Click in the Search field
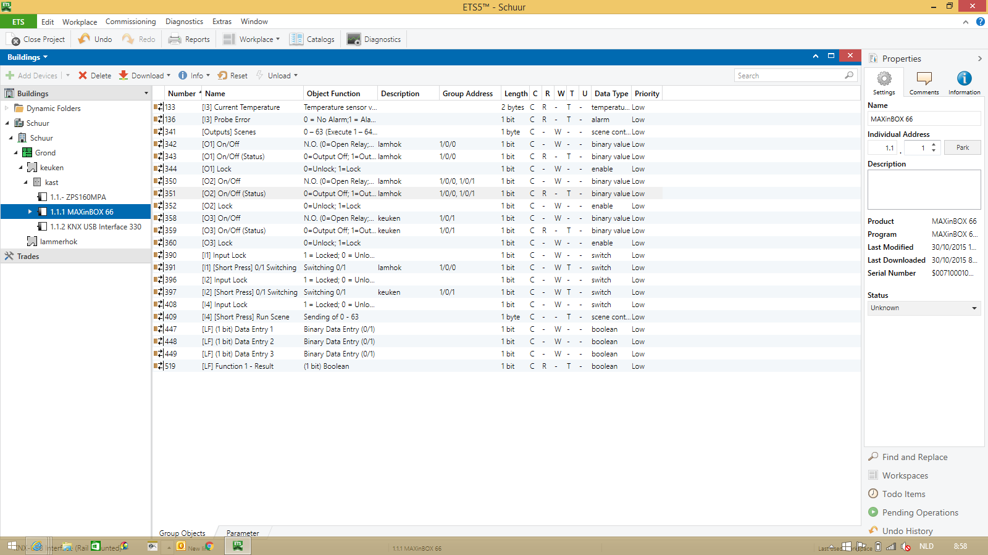Viewport: 988px width, 555px height. [x=789, y=76]
